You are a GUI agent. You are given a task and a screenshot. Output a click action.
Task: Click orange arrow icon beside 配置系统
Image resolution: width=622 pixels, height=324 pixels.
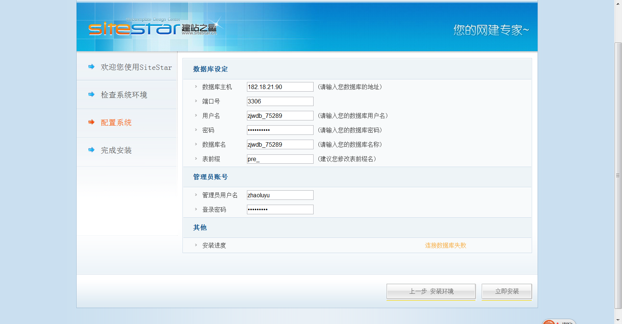tap(91, 122)
